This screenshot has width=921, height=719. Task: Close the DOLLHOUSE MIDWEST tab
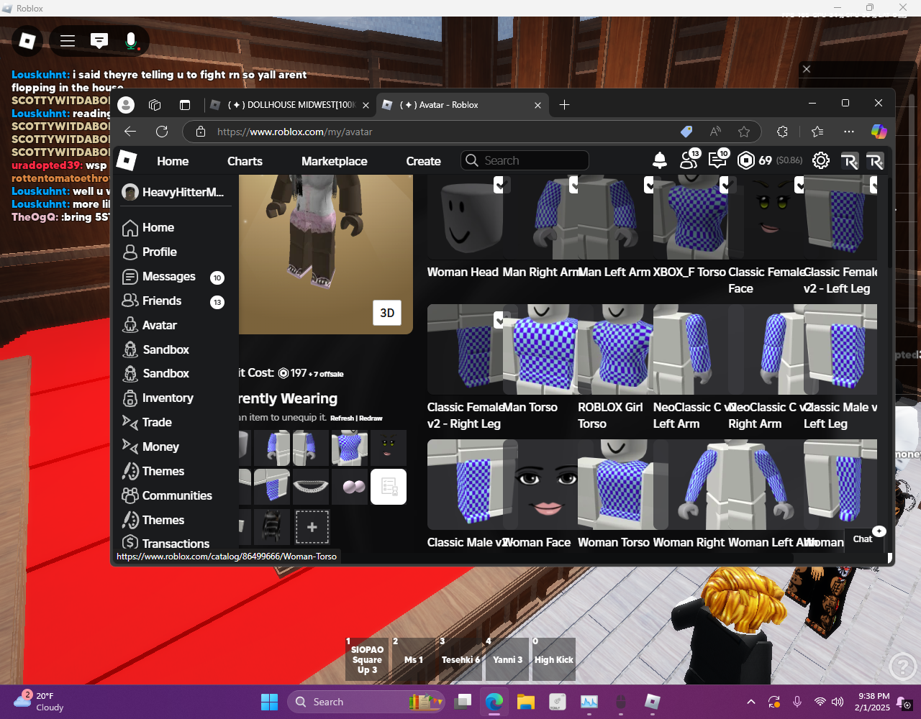[366, 105]
